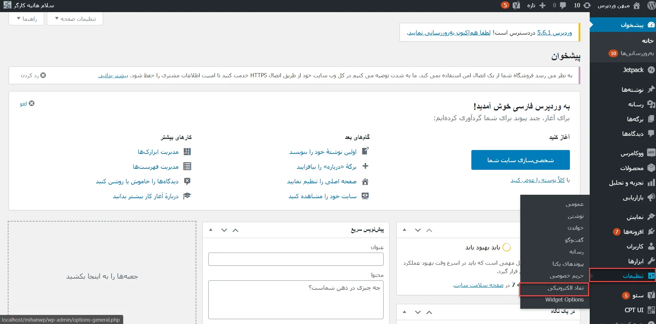Select Widget Options in settings flyout

tap(564, 300)
